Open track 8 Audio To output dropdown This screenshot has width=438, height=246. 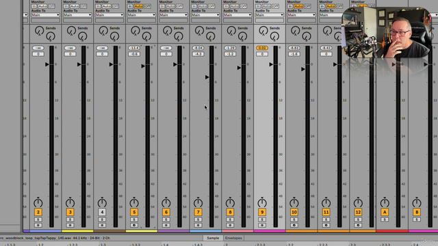click(x=237, y=15)
